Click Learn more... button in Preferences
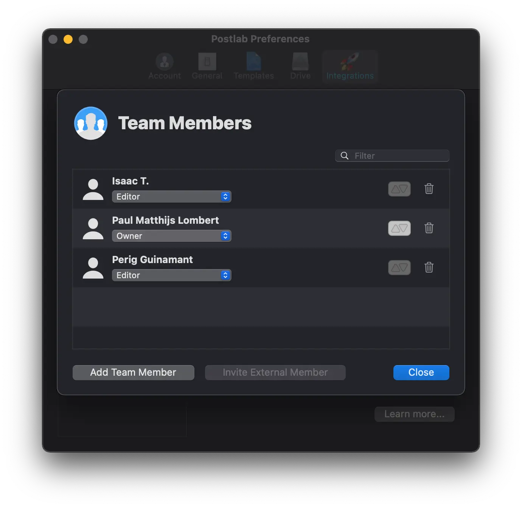Viewport: 522px width, 508px height. (x=414, y=414)
